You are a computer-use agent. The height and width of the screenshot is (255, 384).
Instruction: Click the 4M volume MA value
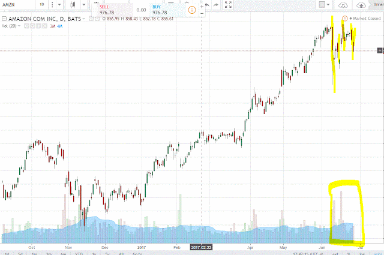[x=60, y=26]
